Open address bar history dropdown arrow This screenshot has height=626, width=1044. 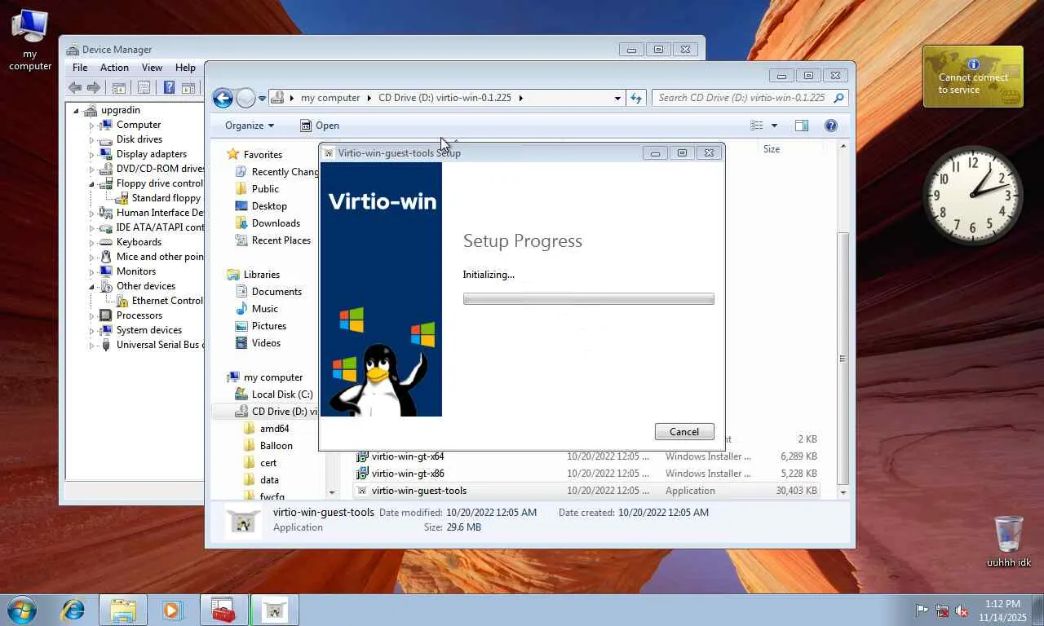click(617, 98)
